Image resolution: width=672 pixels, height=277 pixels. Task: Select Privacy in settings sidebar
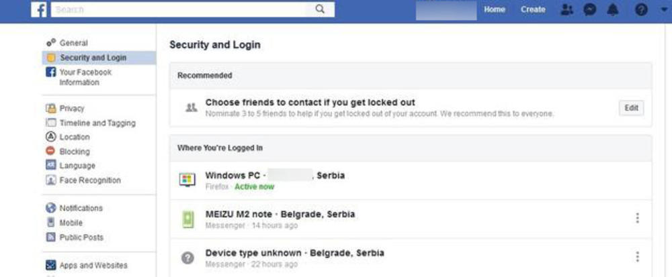pos(72,108)
